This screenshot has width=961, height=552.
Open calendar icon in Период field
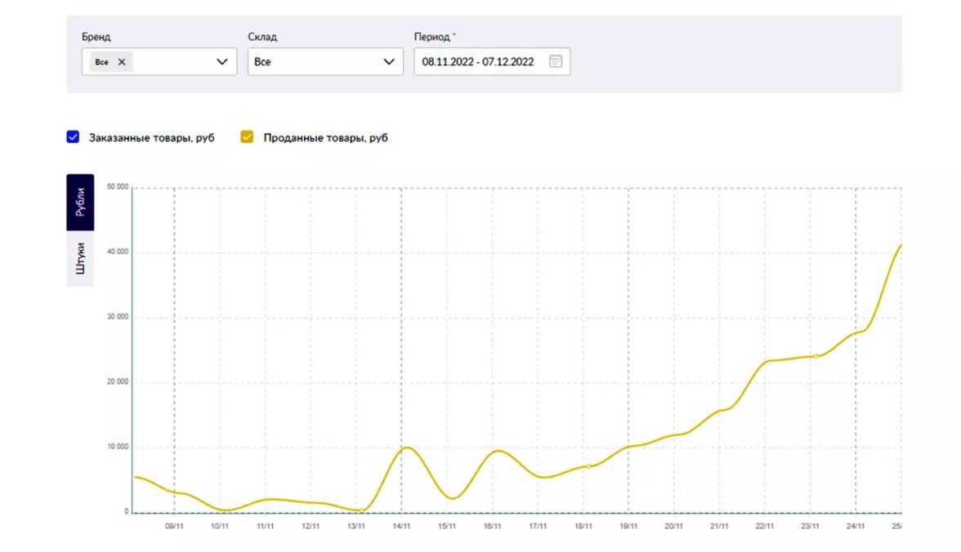[556, 61]
